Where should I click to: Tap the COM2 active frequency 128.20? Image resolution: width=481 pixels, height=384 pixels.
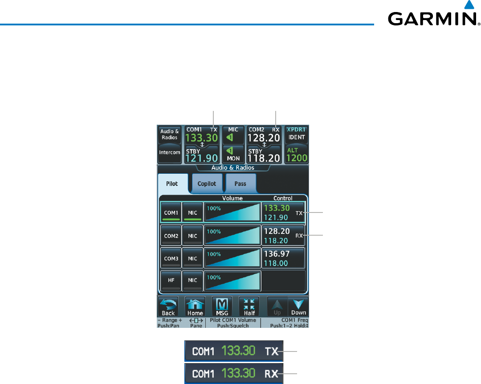[264, 135]
